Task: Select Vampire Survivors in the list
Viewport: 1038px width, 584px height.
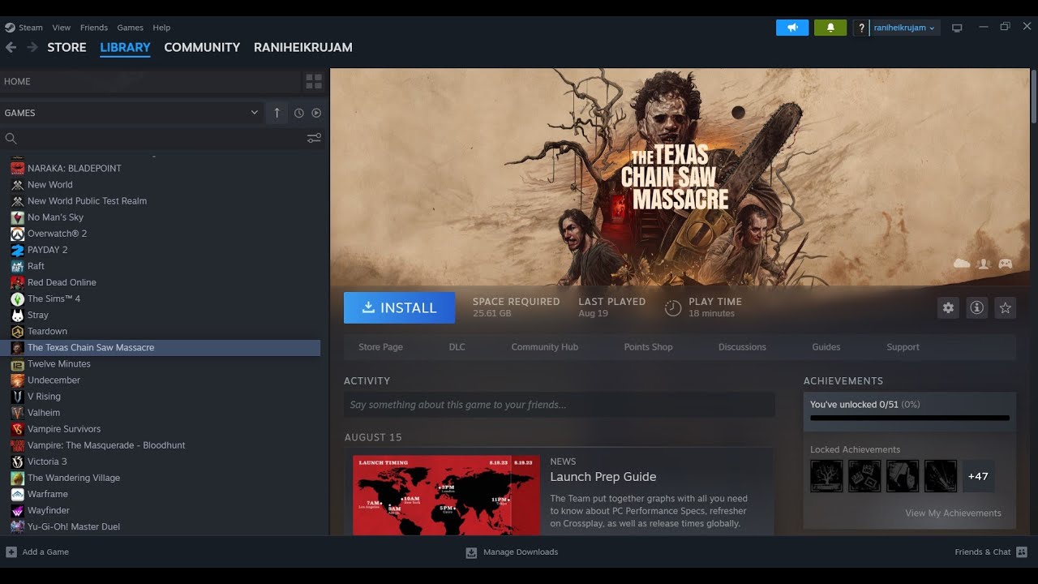Action: click(64, 429)
